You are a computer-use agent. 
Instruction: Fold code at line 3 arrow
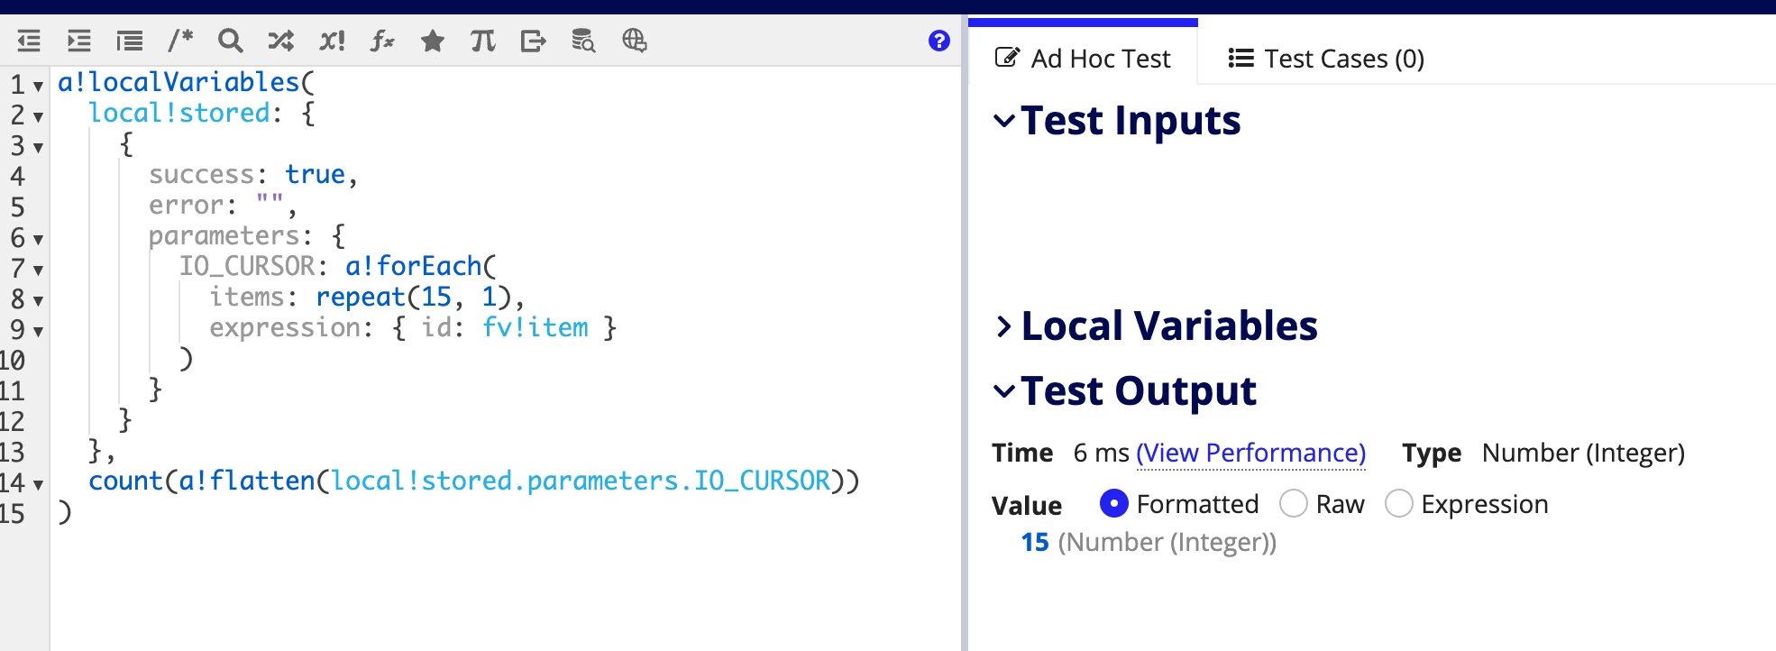tap(38, 148)
